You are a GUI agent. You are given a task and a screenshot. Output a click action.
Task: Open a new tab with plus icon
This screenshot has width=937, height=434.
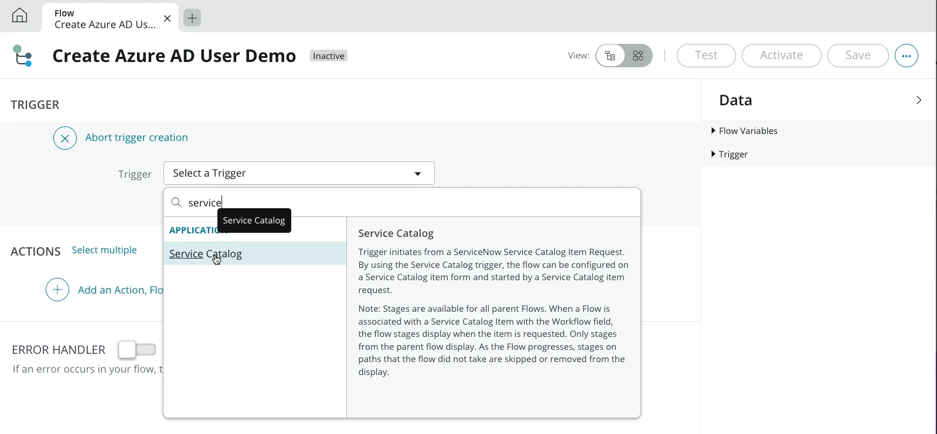[x=192, y=18]
